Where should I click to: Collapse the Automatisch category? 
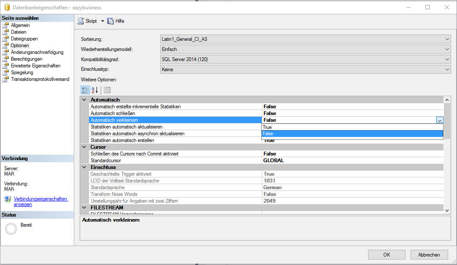click(84, 100)
